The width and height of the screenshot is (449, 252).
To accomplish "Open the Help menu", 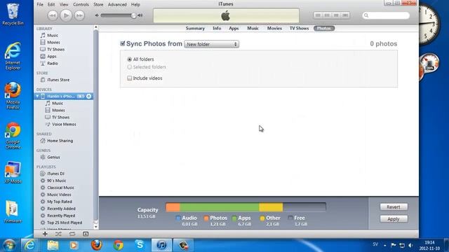I will coord(135,5).
